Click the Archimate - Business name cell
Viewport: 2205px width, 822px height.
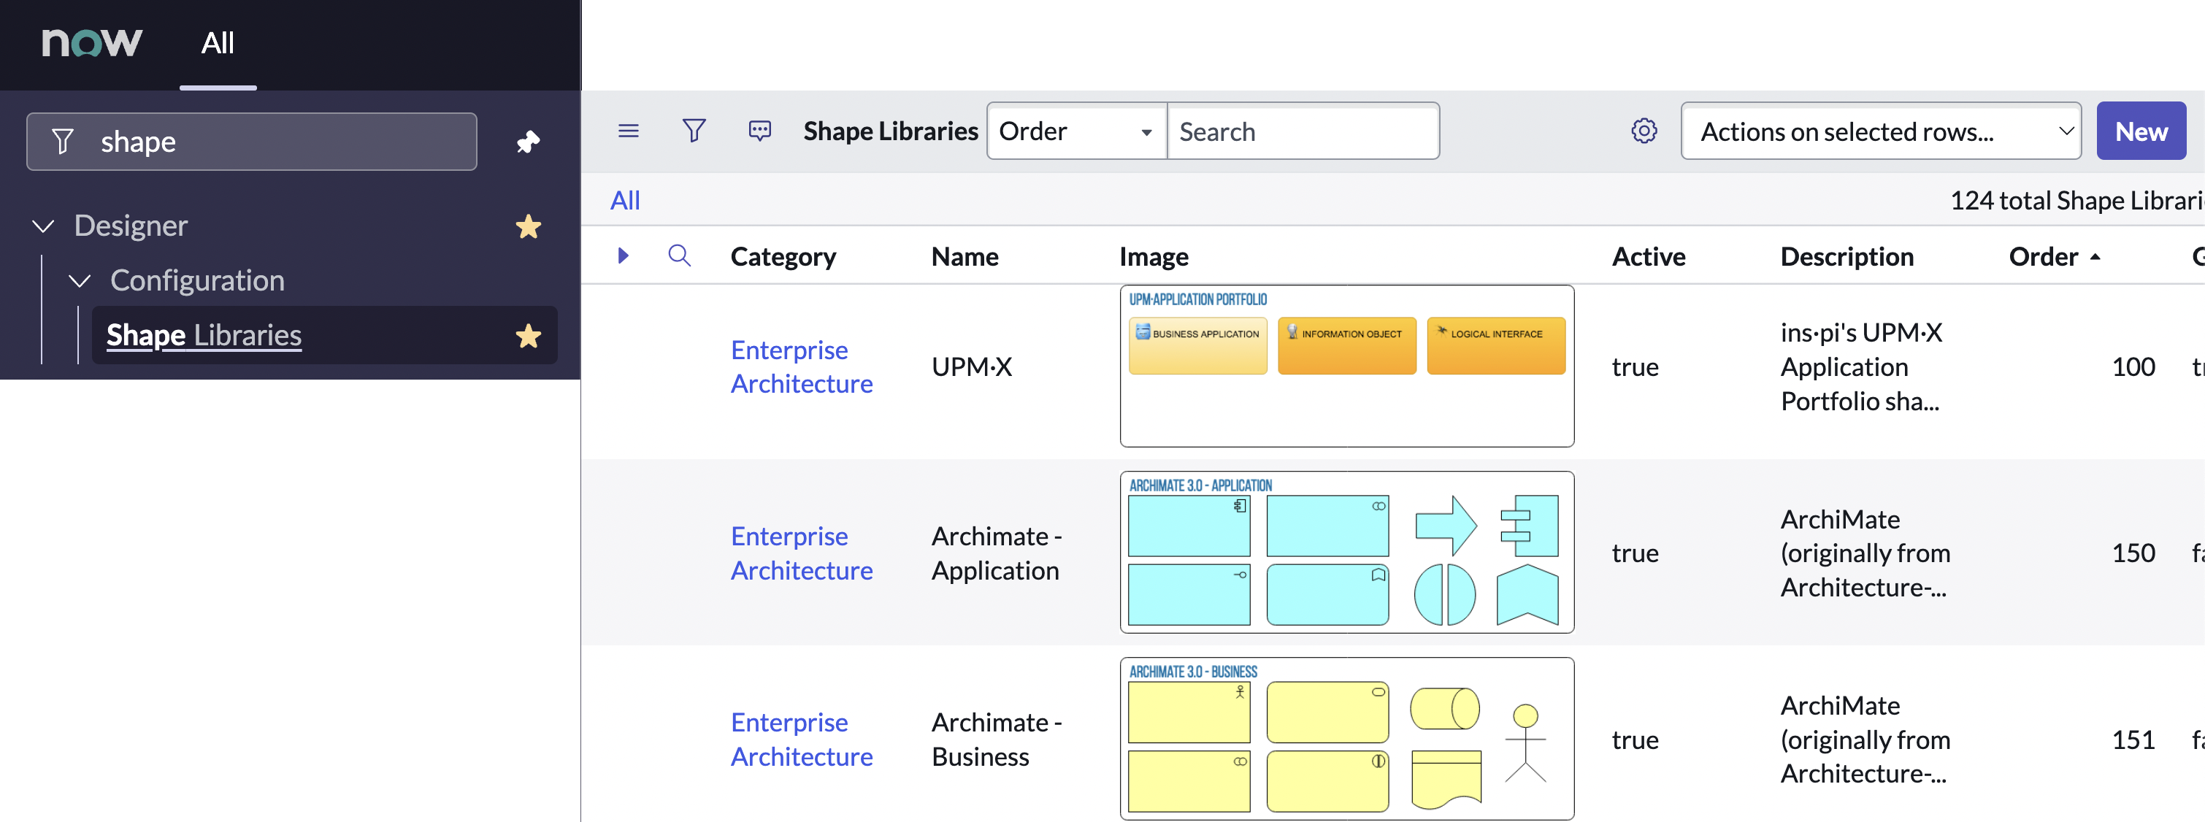(997, 739)
